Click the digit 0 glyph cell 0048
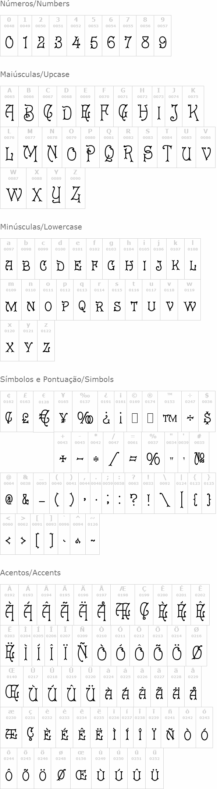This screenshot has height=789, width=217. (9, 36)
